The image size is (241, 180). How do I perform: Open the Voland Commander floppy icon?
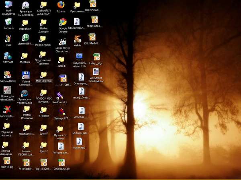(25, 75)
